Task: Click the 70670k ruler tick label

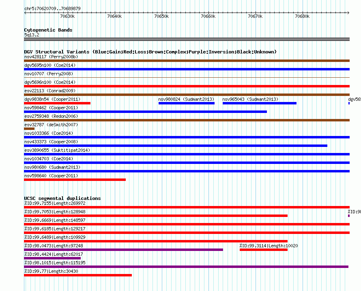Action: tap(255, 16)
